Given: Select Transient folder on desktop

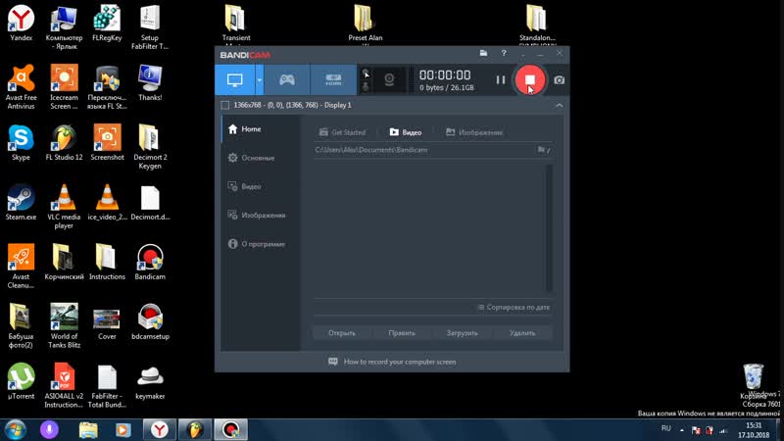Looking at the screenshot, I should (236, 24).
